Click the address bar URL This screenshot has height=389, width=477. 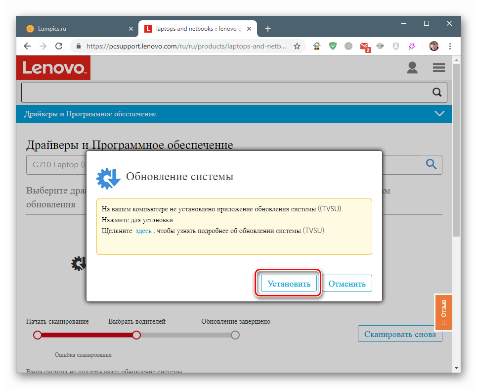tap(186, 47)
